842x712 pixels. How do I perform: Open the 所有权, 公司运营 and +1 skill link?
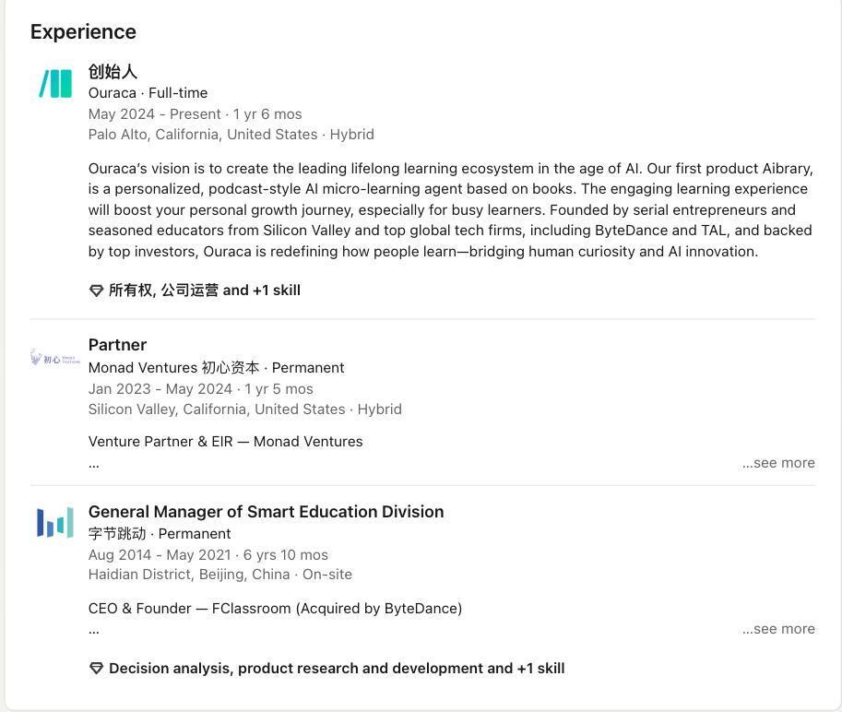pos(204,291)
